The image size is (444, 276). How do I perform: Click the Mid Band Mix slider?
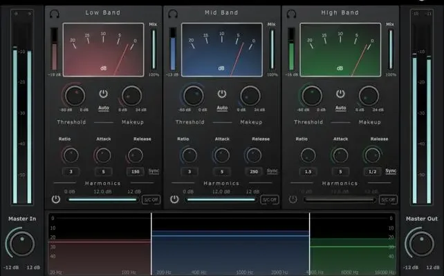tap(271, 50)
